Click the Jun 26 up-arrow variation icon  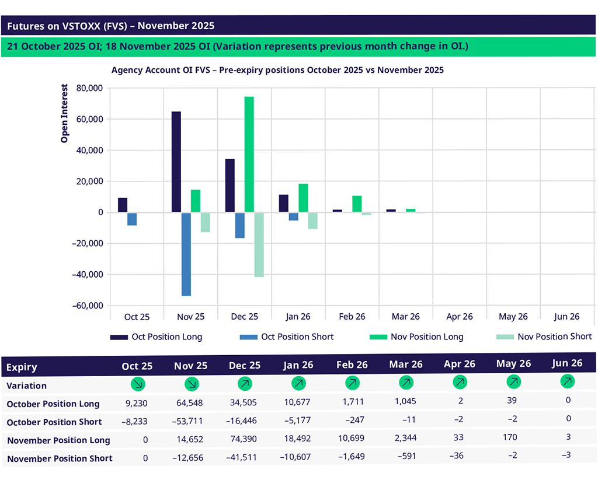[566, 381]
